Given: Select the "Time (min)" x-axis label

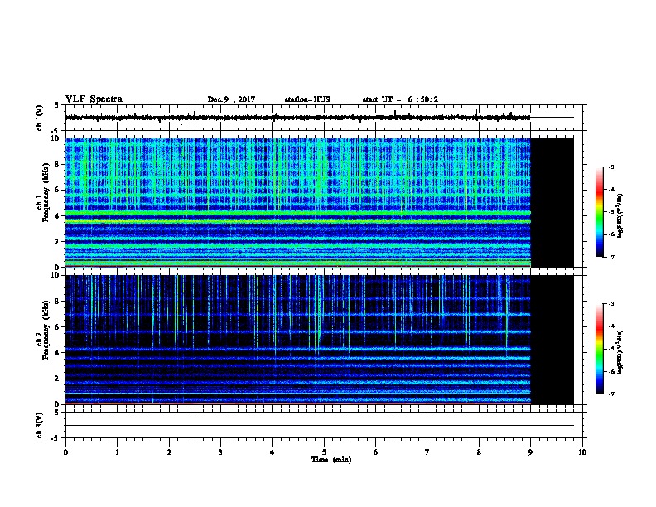Looking at the screenshot, I should coord(331,460).
